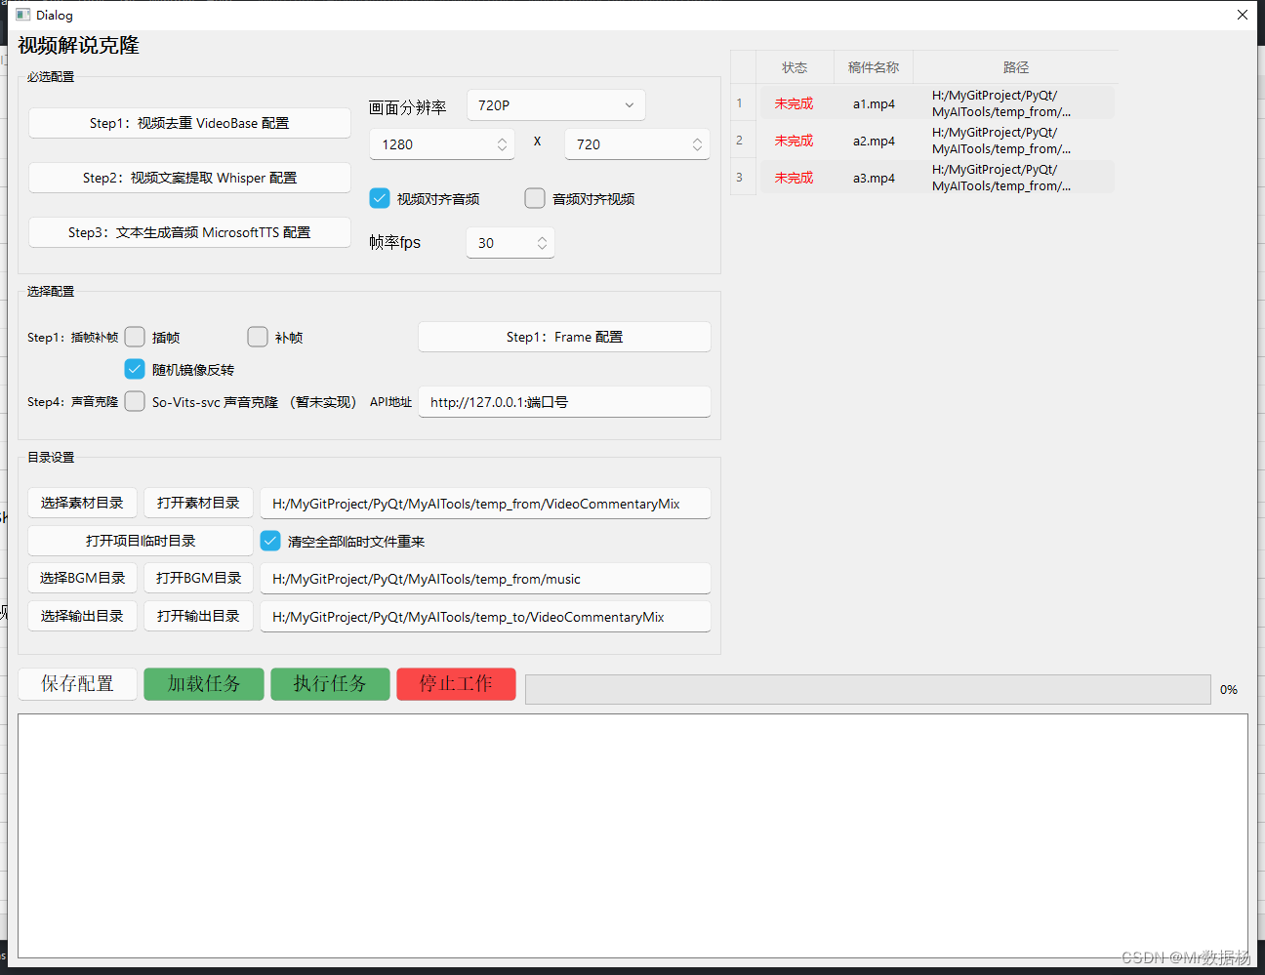This screenshot has width=1265, height=975.
Task: Click the temp_from/music path field
Action: click(485, 579)
